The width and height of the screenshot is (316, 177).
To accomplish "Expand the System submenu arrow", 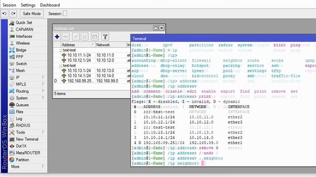I will [x=43, y=98].
